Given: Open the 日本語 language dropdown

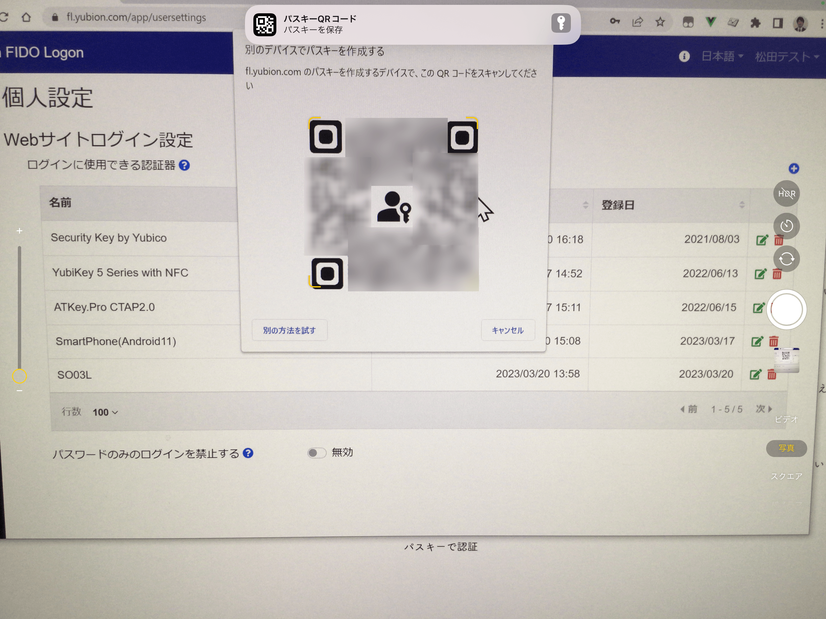Looking at the screenshot, I should [722, 57].
